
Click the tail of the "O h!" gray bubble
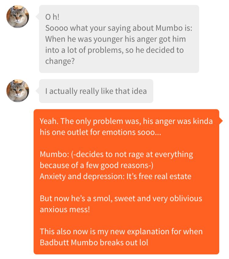(x=38, y=17)
